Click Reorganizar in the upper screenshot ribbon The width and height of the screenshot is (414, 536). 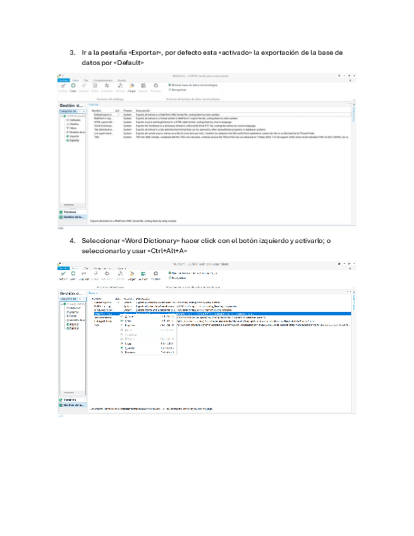coord(180,89)
